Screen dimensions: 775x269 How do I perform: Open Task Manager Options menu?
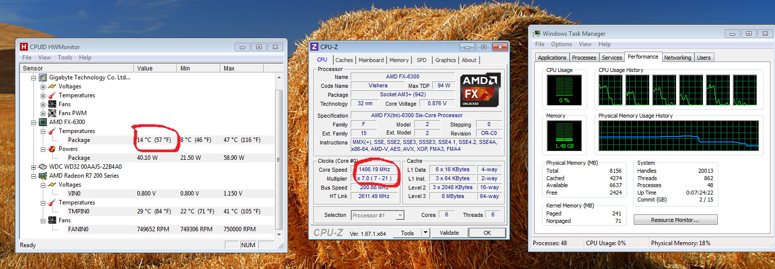pos(562,44)
